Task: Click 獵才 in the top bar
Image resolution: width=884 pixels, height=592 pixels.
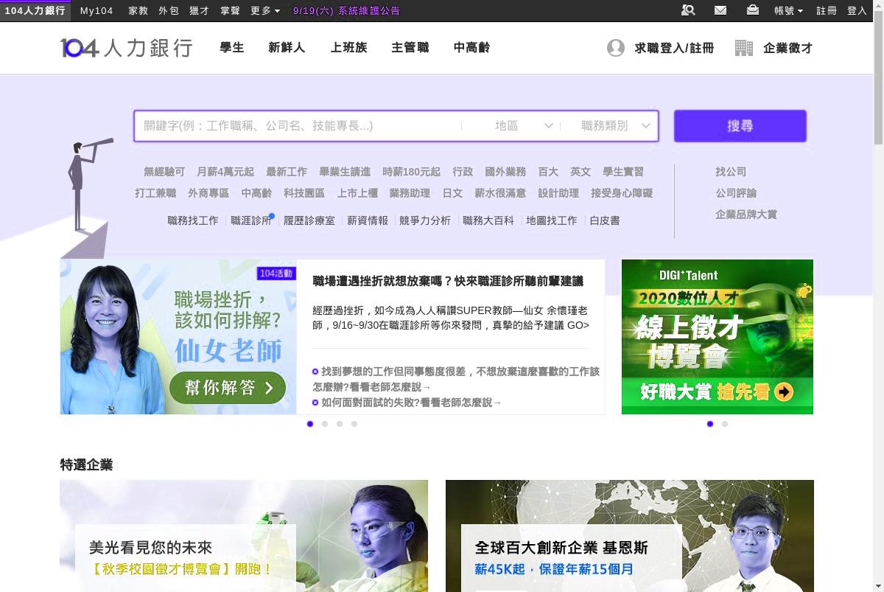Action: (x=199, y=10)
